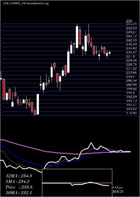The height and width of the screenshot is (197, 140).
Task: Click the last white candlestick on the right
Action: click(x=110, y=53)
